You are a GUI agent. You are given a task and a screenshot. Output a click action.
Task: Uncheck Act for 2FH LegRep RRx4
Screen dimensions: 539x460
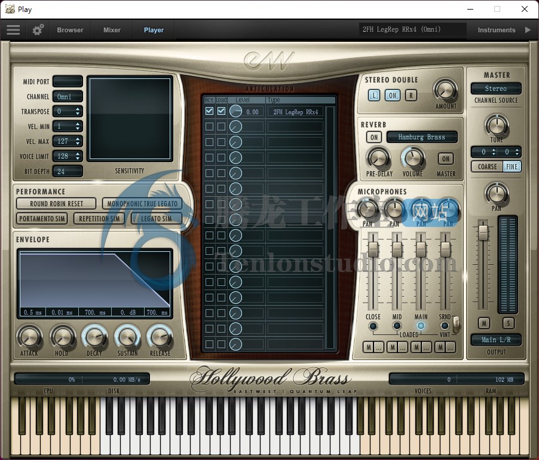[209, 111]
